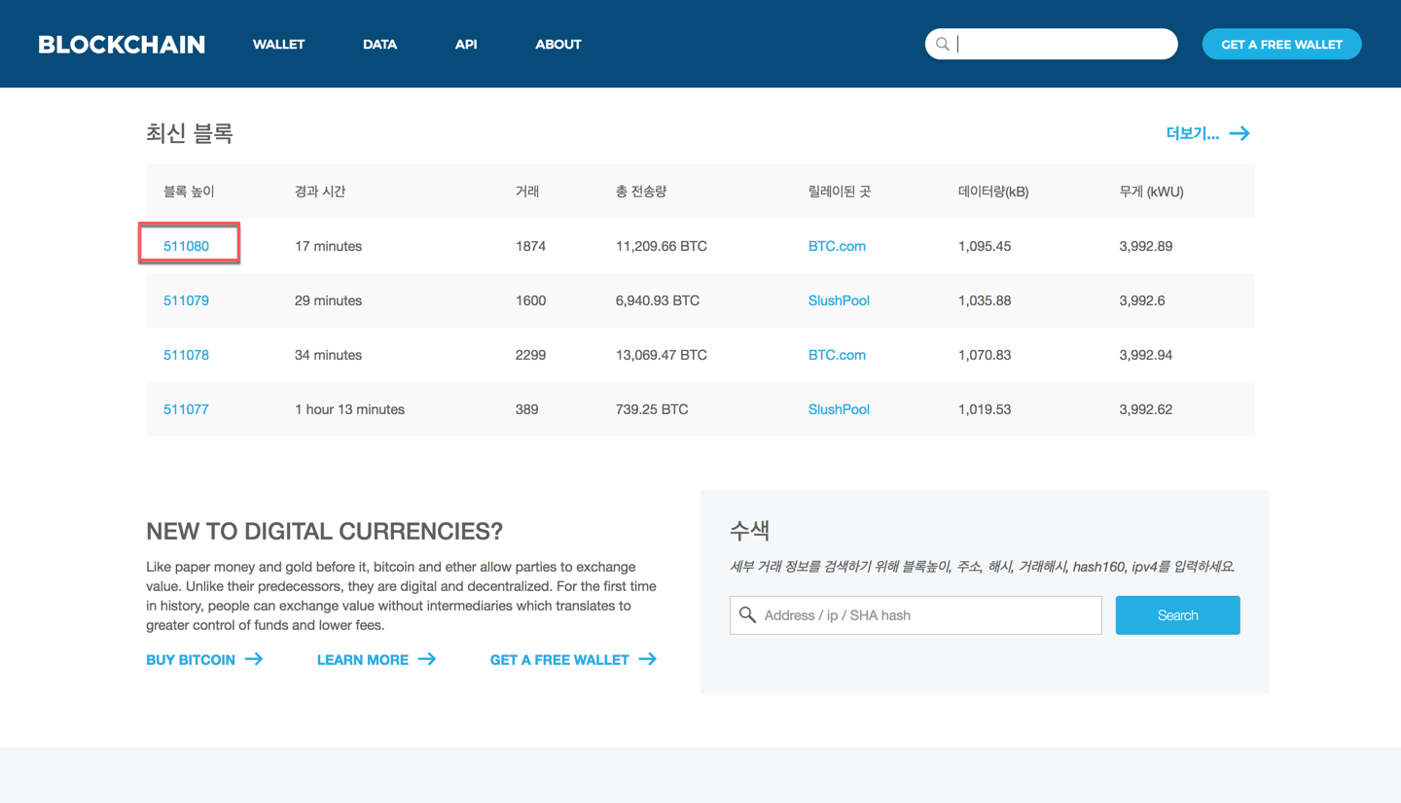Open the ABOUT menu item
The width and height of the screenshot is (1401, 803).
pos(558,45)
